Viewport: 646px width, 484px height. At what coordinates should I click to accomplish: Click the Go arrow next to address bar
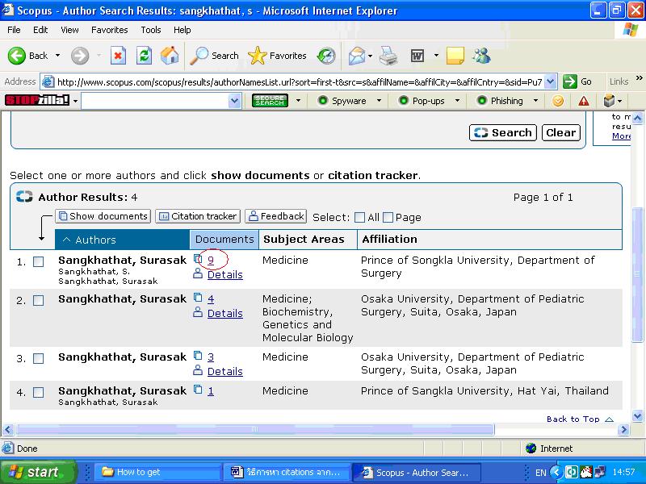click(x=570, y=81)
